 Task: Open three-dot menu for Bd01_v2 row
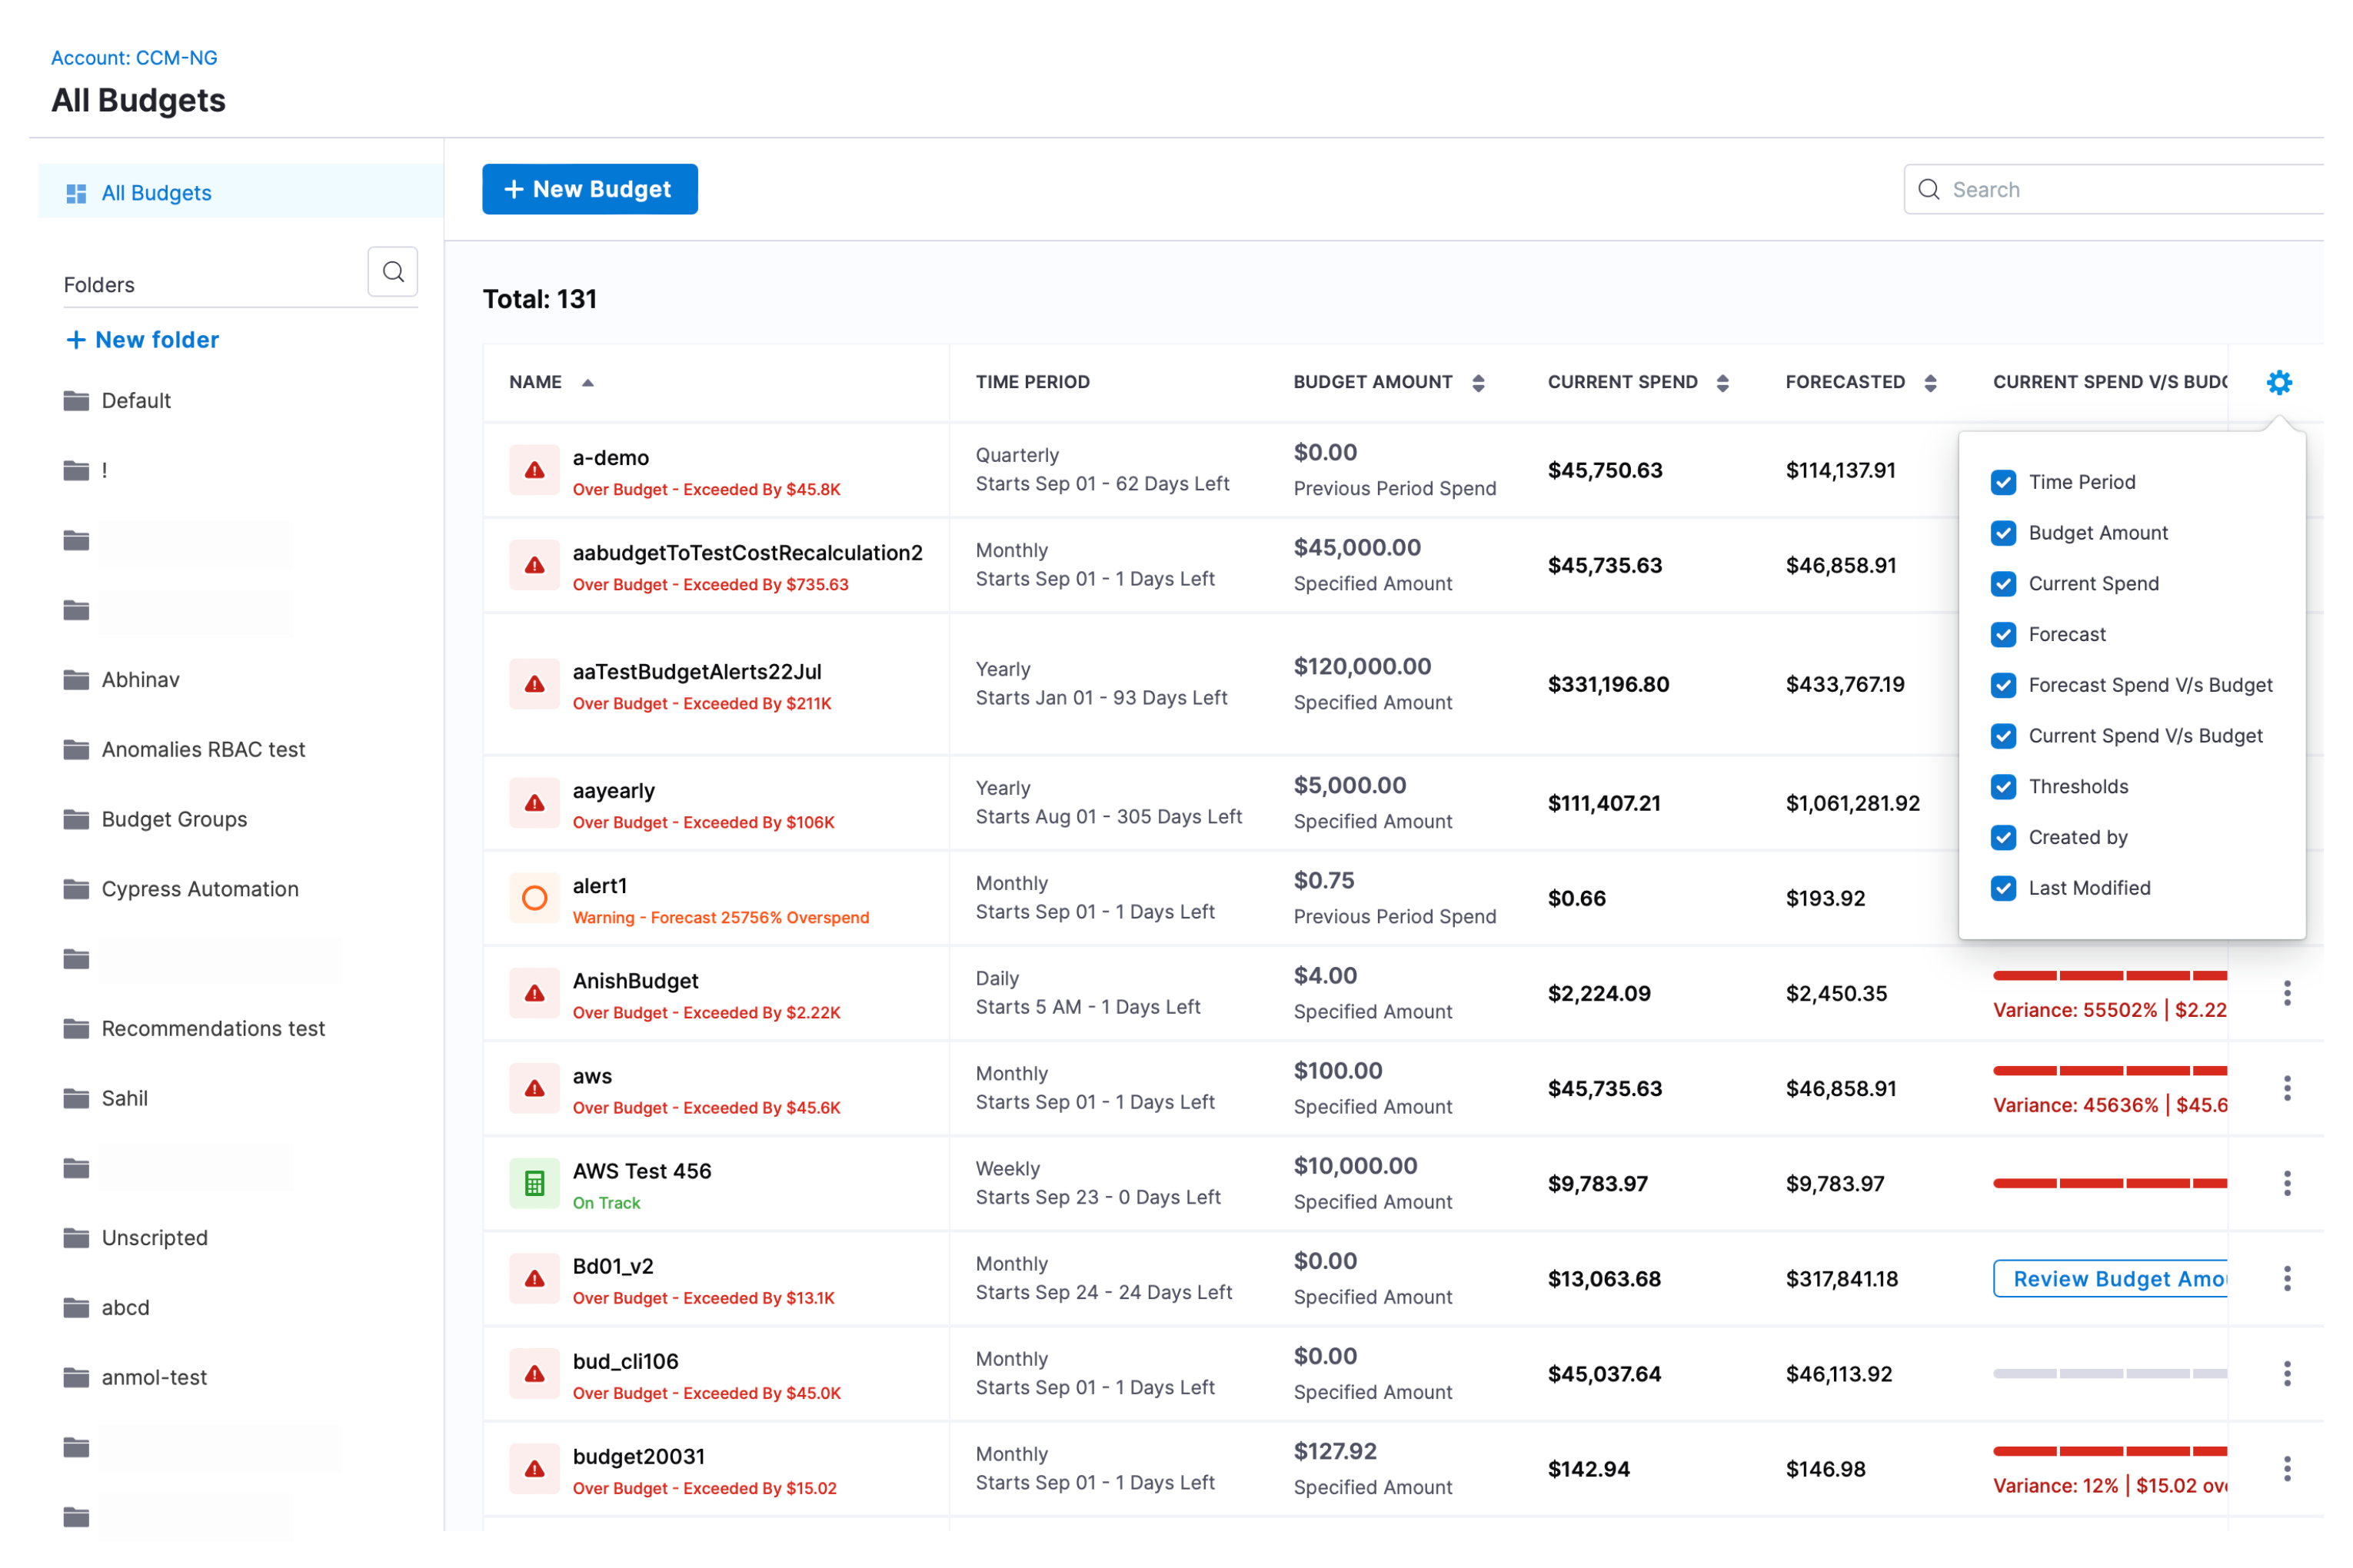click(2286, 1278)
